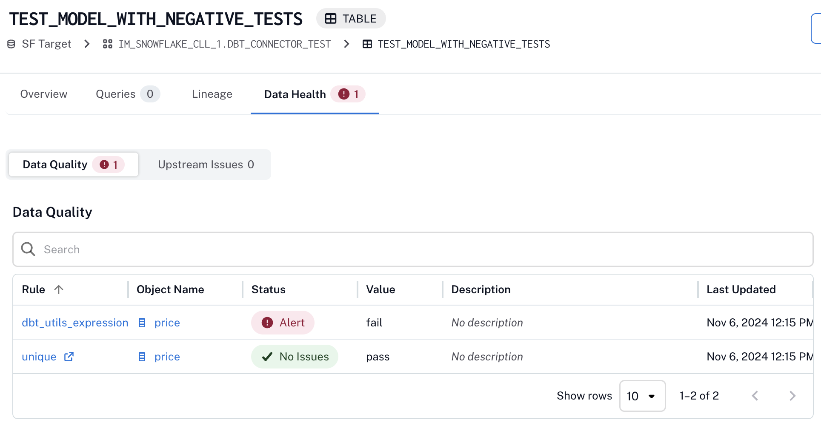Click the pass value cell
Image resolution: width=821 pixels, height=428 pixels.
pos(378,357)
